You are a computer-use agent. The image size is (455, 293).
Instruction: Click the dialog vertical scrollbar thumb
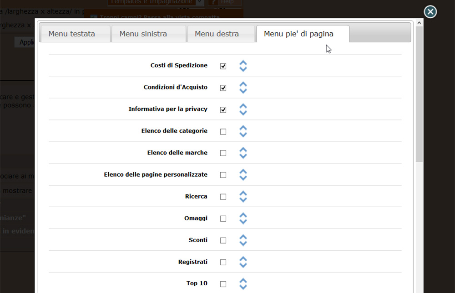tap(419, 94)
